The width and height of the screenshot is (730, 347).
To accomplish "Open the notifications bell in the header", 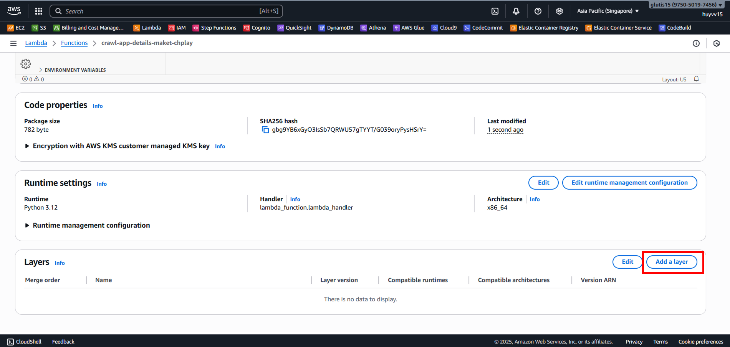I will tap(516, 11).
